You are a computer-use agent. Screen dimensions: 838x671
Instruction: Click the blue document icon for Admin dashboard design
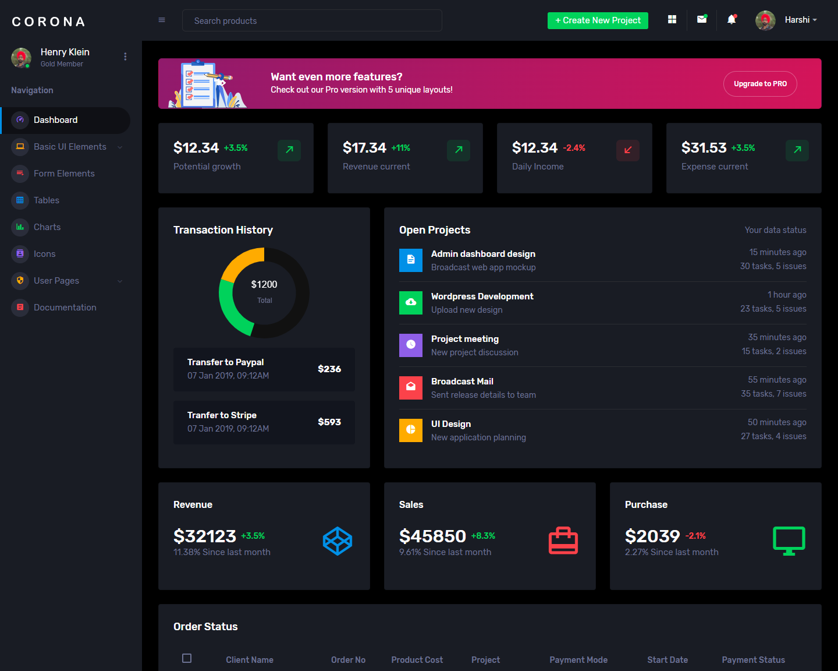411,260
